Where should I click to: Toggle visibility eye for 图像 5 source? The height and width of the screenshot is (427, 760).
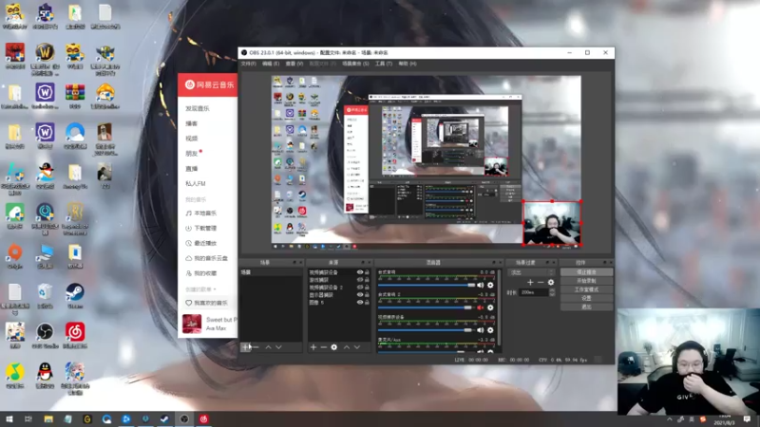point(360,303)
